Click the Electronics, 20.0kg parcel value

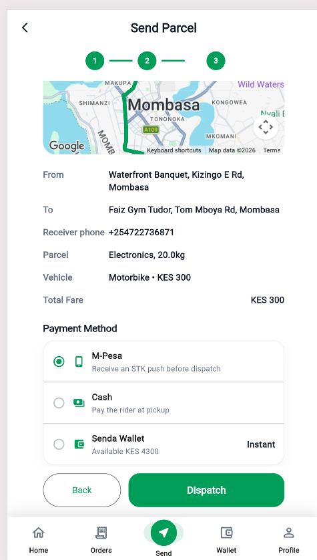[147, 255]
